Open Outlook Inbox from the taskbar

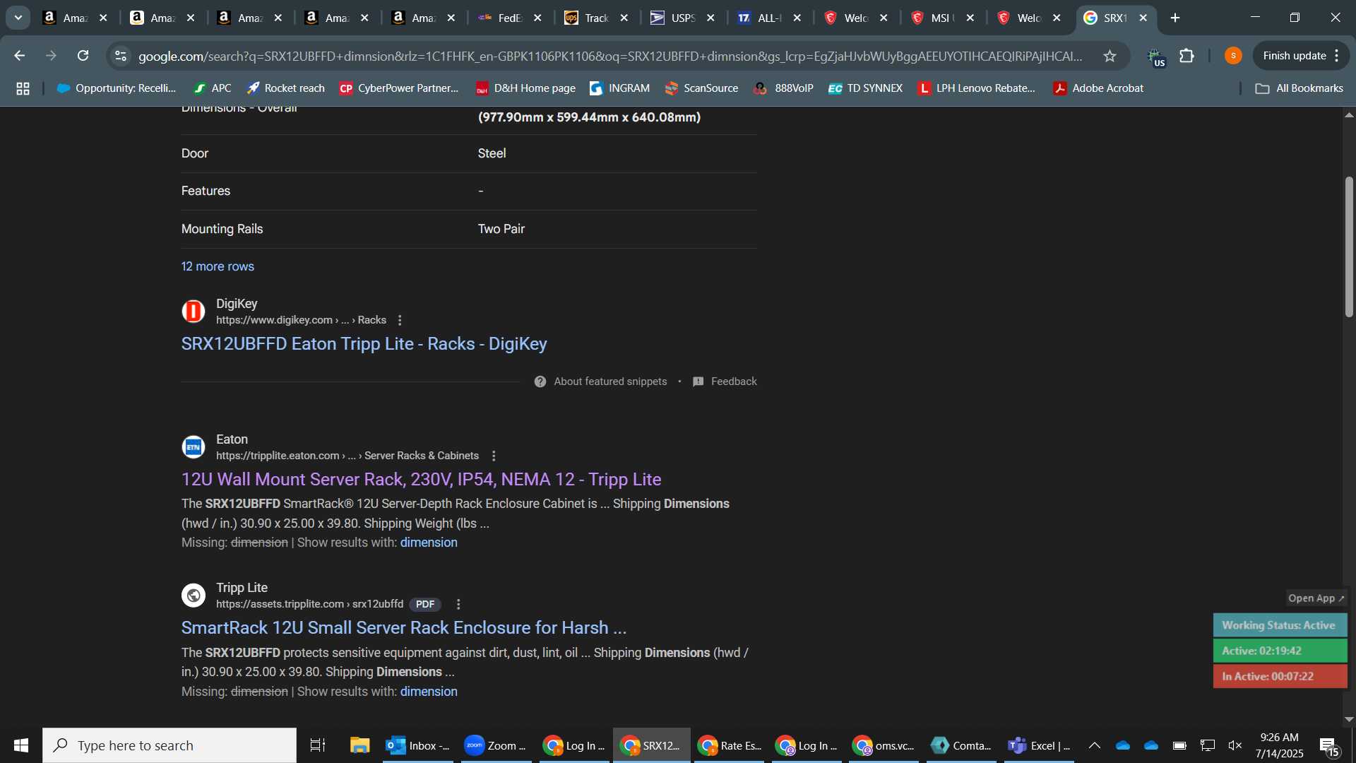[x=419, y=745]
